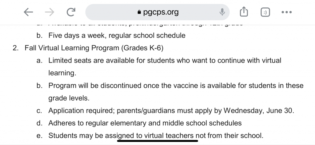Tap the word learning on wrapped line
This screenshot has width=315, height=145.
pos(62,73)
